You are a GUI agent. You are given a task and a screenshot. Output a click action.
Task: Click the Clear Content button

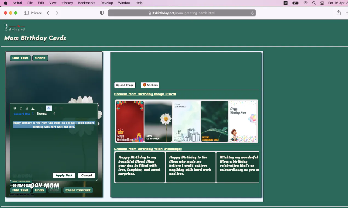pyautogui.click(x=78, y=190)
